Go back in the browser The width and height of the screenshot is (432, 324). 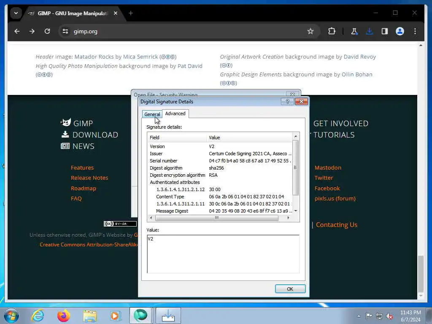tap(17, 31)
